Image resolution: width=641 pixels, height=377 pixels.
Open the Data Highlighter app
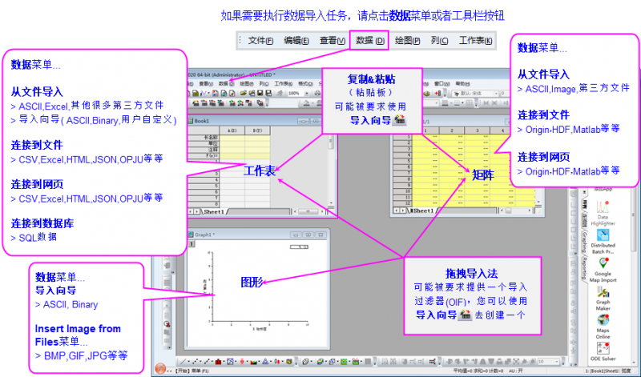click(603, 212)
